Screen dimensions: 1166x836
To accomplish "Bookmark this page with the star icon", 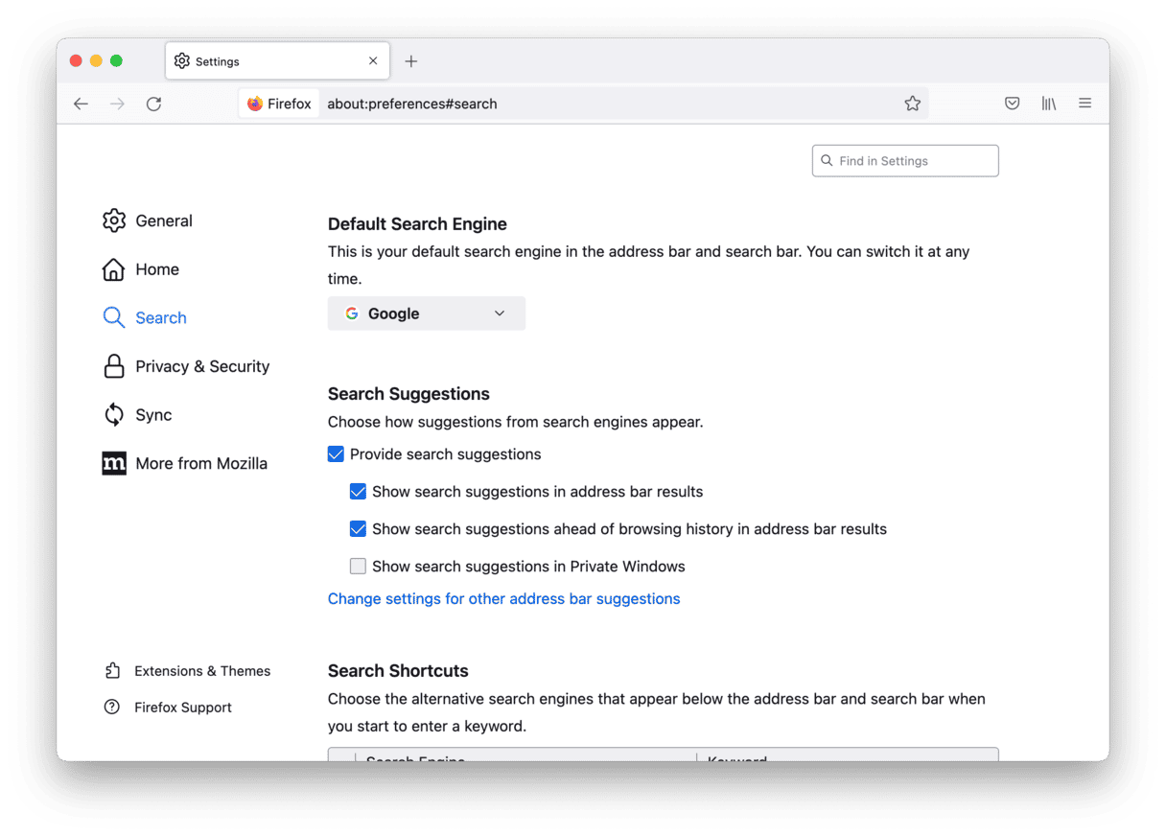I will click(x=912, y=104).
